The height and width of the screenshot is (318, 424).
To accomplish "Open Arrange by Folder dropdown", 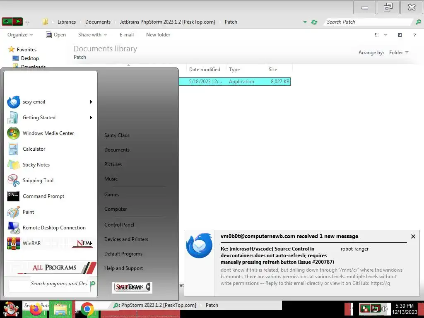I will coord(399,53).
